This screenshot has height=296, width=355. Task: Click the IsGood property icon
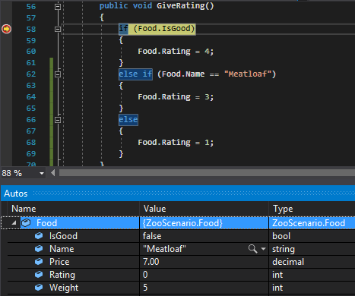39,236
